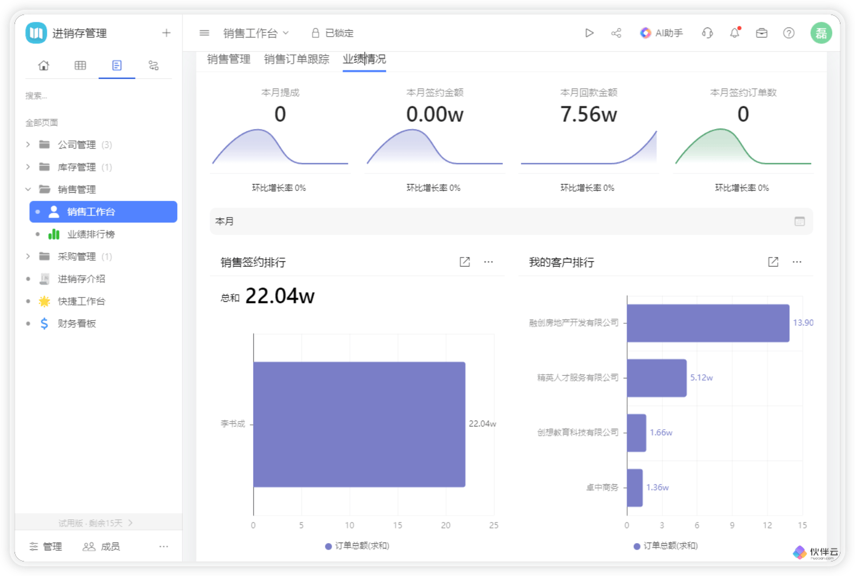The width and height of the screenshot is (855, 576).
Task: Select the page list icon tab
Action: click(117, 65)
